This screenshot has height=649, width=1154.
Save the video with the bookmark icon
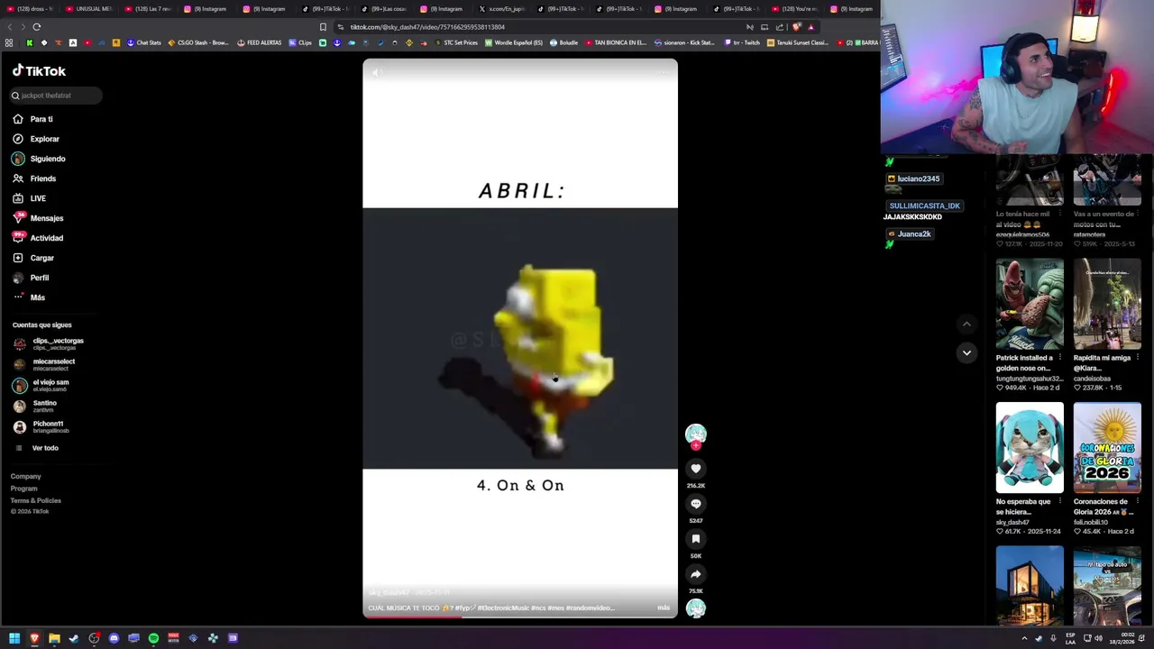point(695,539)
